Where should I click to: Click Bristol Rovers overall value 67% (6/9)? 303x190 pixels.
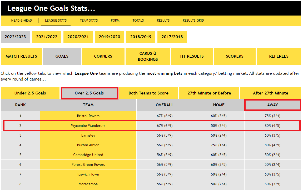[165, 116]
